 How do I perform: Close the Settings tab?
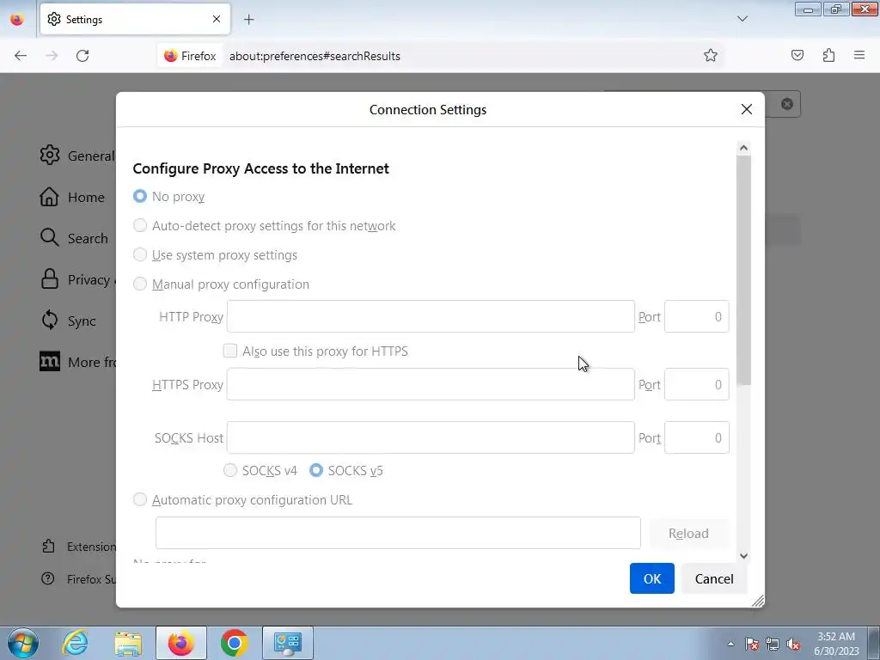(217, 19)
